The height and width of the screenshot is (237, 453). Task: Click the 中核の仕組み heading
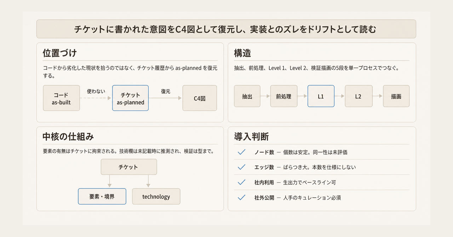[68, 137]
